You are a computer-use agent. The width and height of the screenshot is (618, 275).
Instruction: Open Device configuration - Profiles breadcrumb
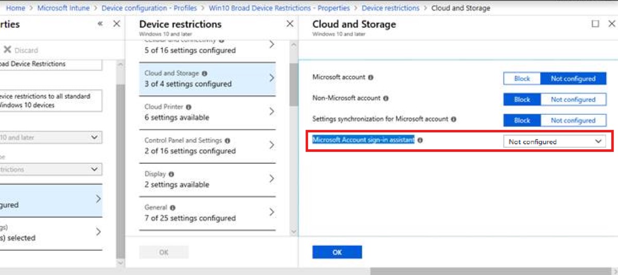149,8
